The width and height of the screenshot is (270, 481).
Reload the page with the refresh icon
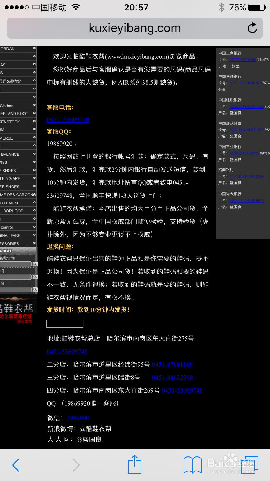[252, 28]
